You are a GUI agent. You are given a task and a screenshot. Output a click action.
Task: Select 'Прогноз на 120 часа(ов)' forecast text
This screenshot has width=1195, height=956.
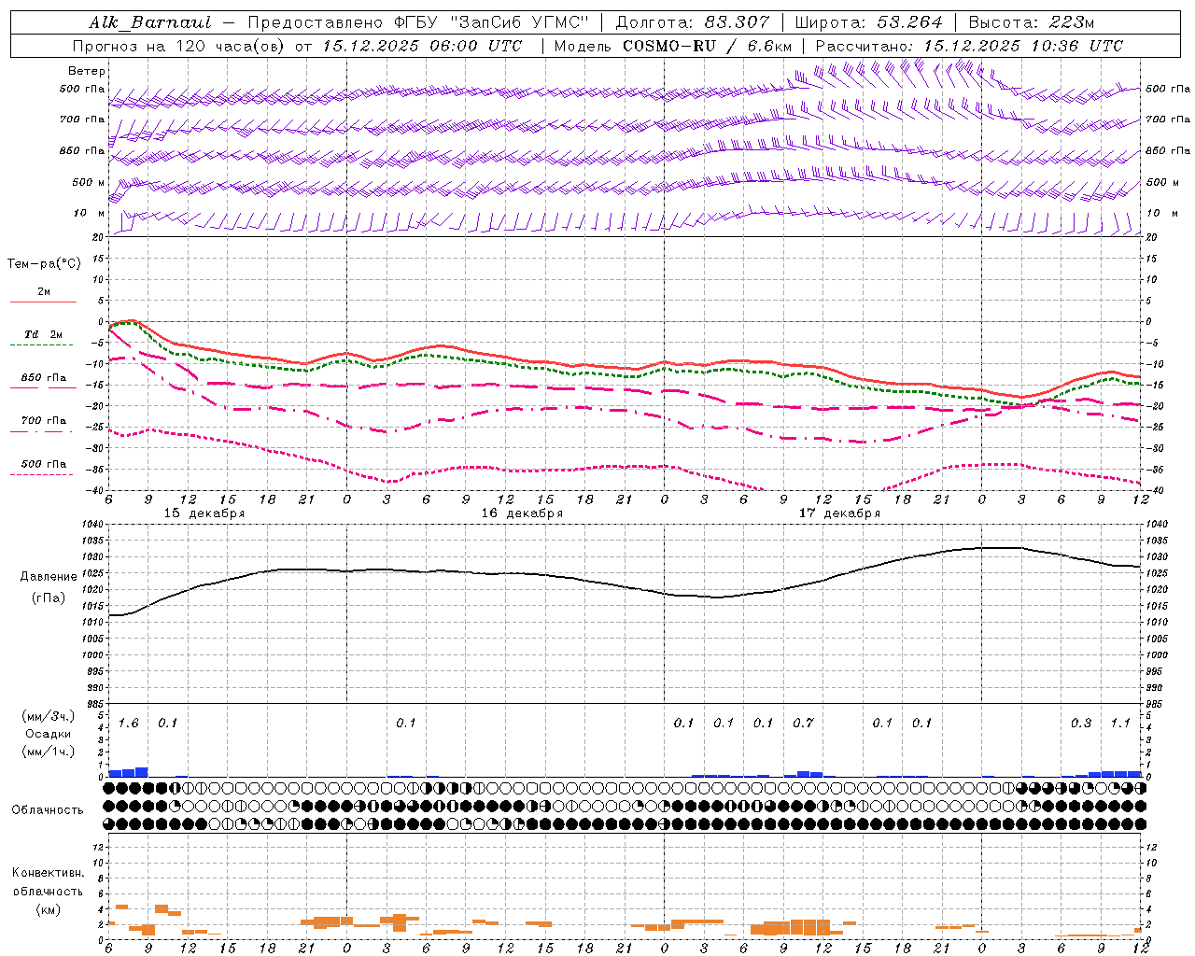[x=180, y=46]
